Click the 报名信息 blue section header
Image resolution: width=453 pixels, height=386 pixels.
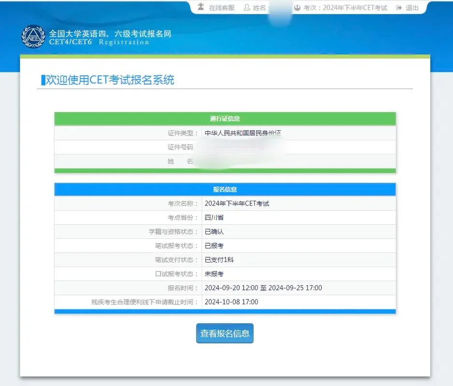225,190
